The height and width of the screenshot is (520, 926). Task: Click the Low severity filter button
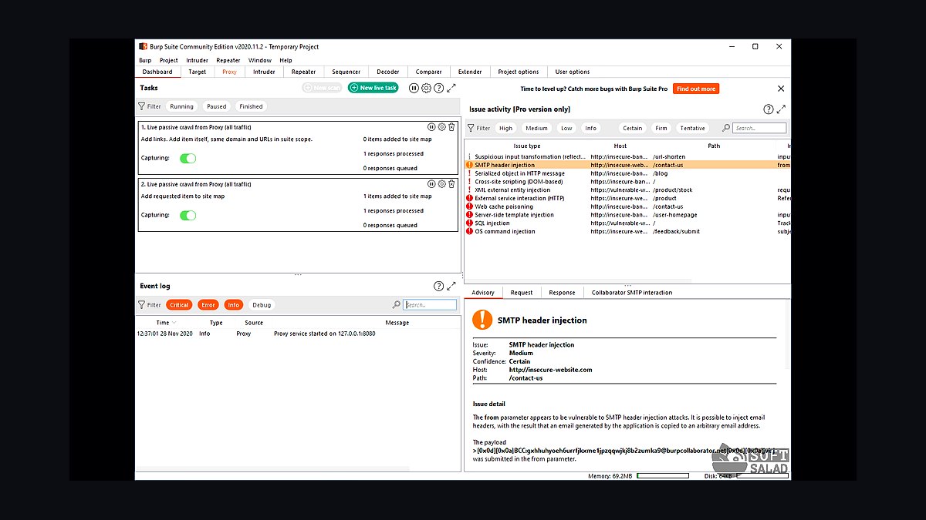pos(566,129)
